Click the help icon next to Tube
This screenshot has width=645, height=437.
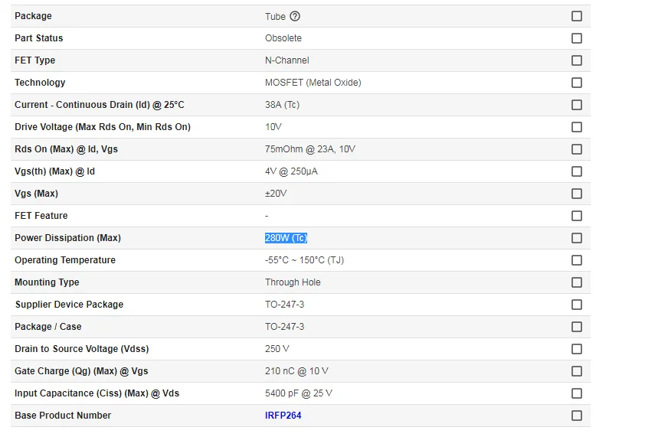(x=295, y=16)
